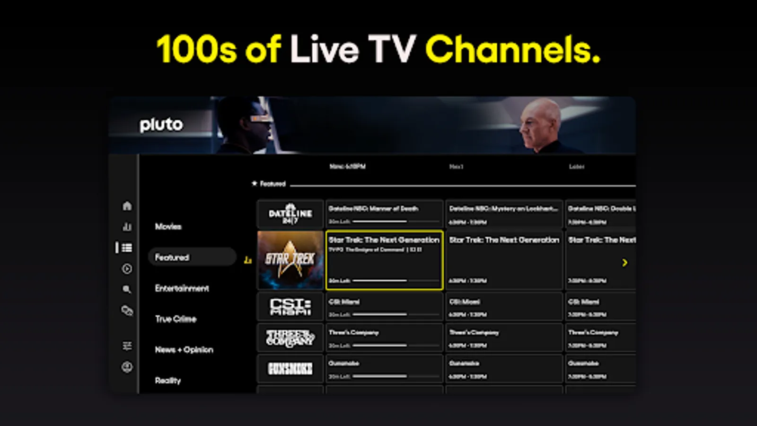Click the yellow right arrow chevron
This screenshot has height=426, width=757.
625,263
